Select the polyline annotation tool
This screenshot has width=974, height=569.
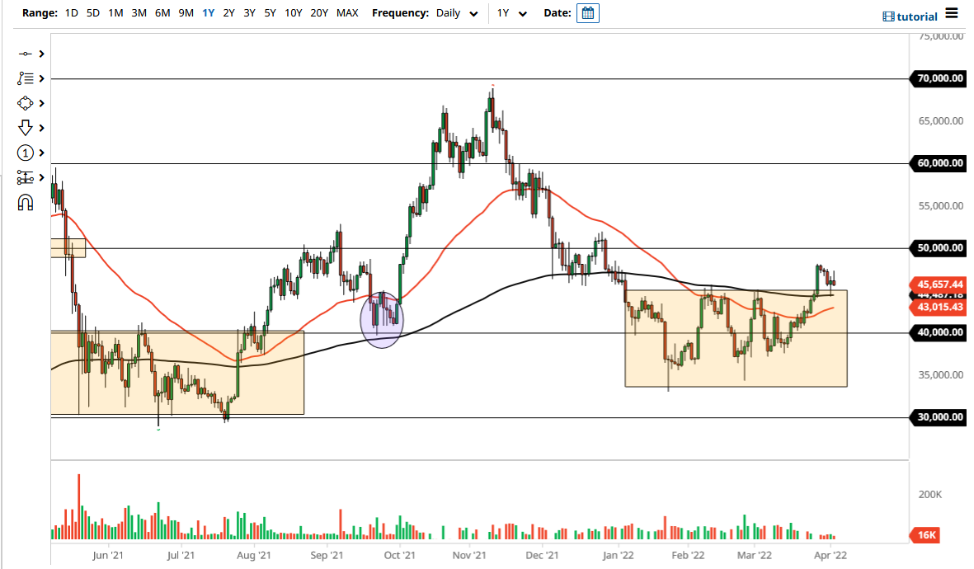[x=26, y=78]
